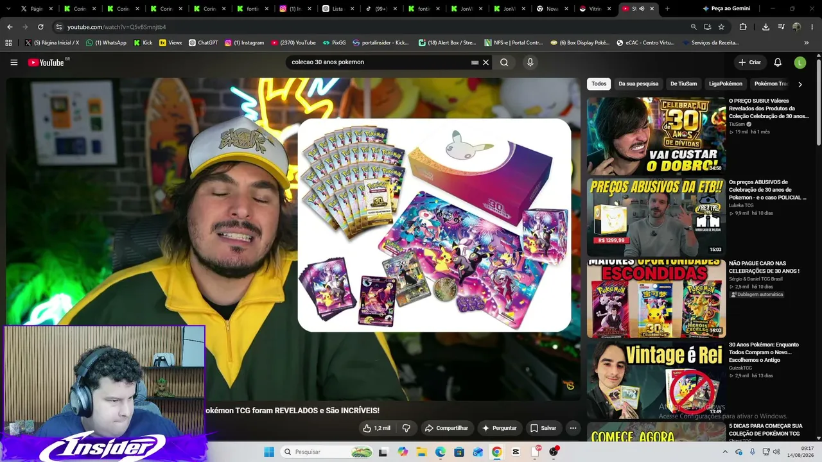Open 'Preços abusivos da ETB' thumbnail
This screenshot has height=462, width=822.
click(x=656, y=218)
